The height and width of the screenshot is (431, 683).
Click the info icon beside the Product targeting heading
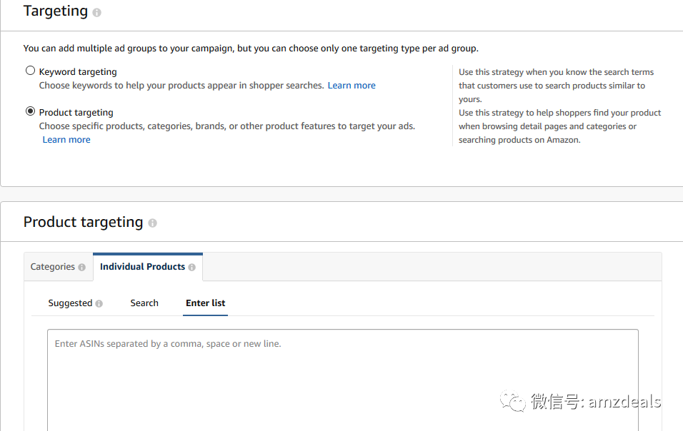tap(152, 223)
